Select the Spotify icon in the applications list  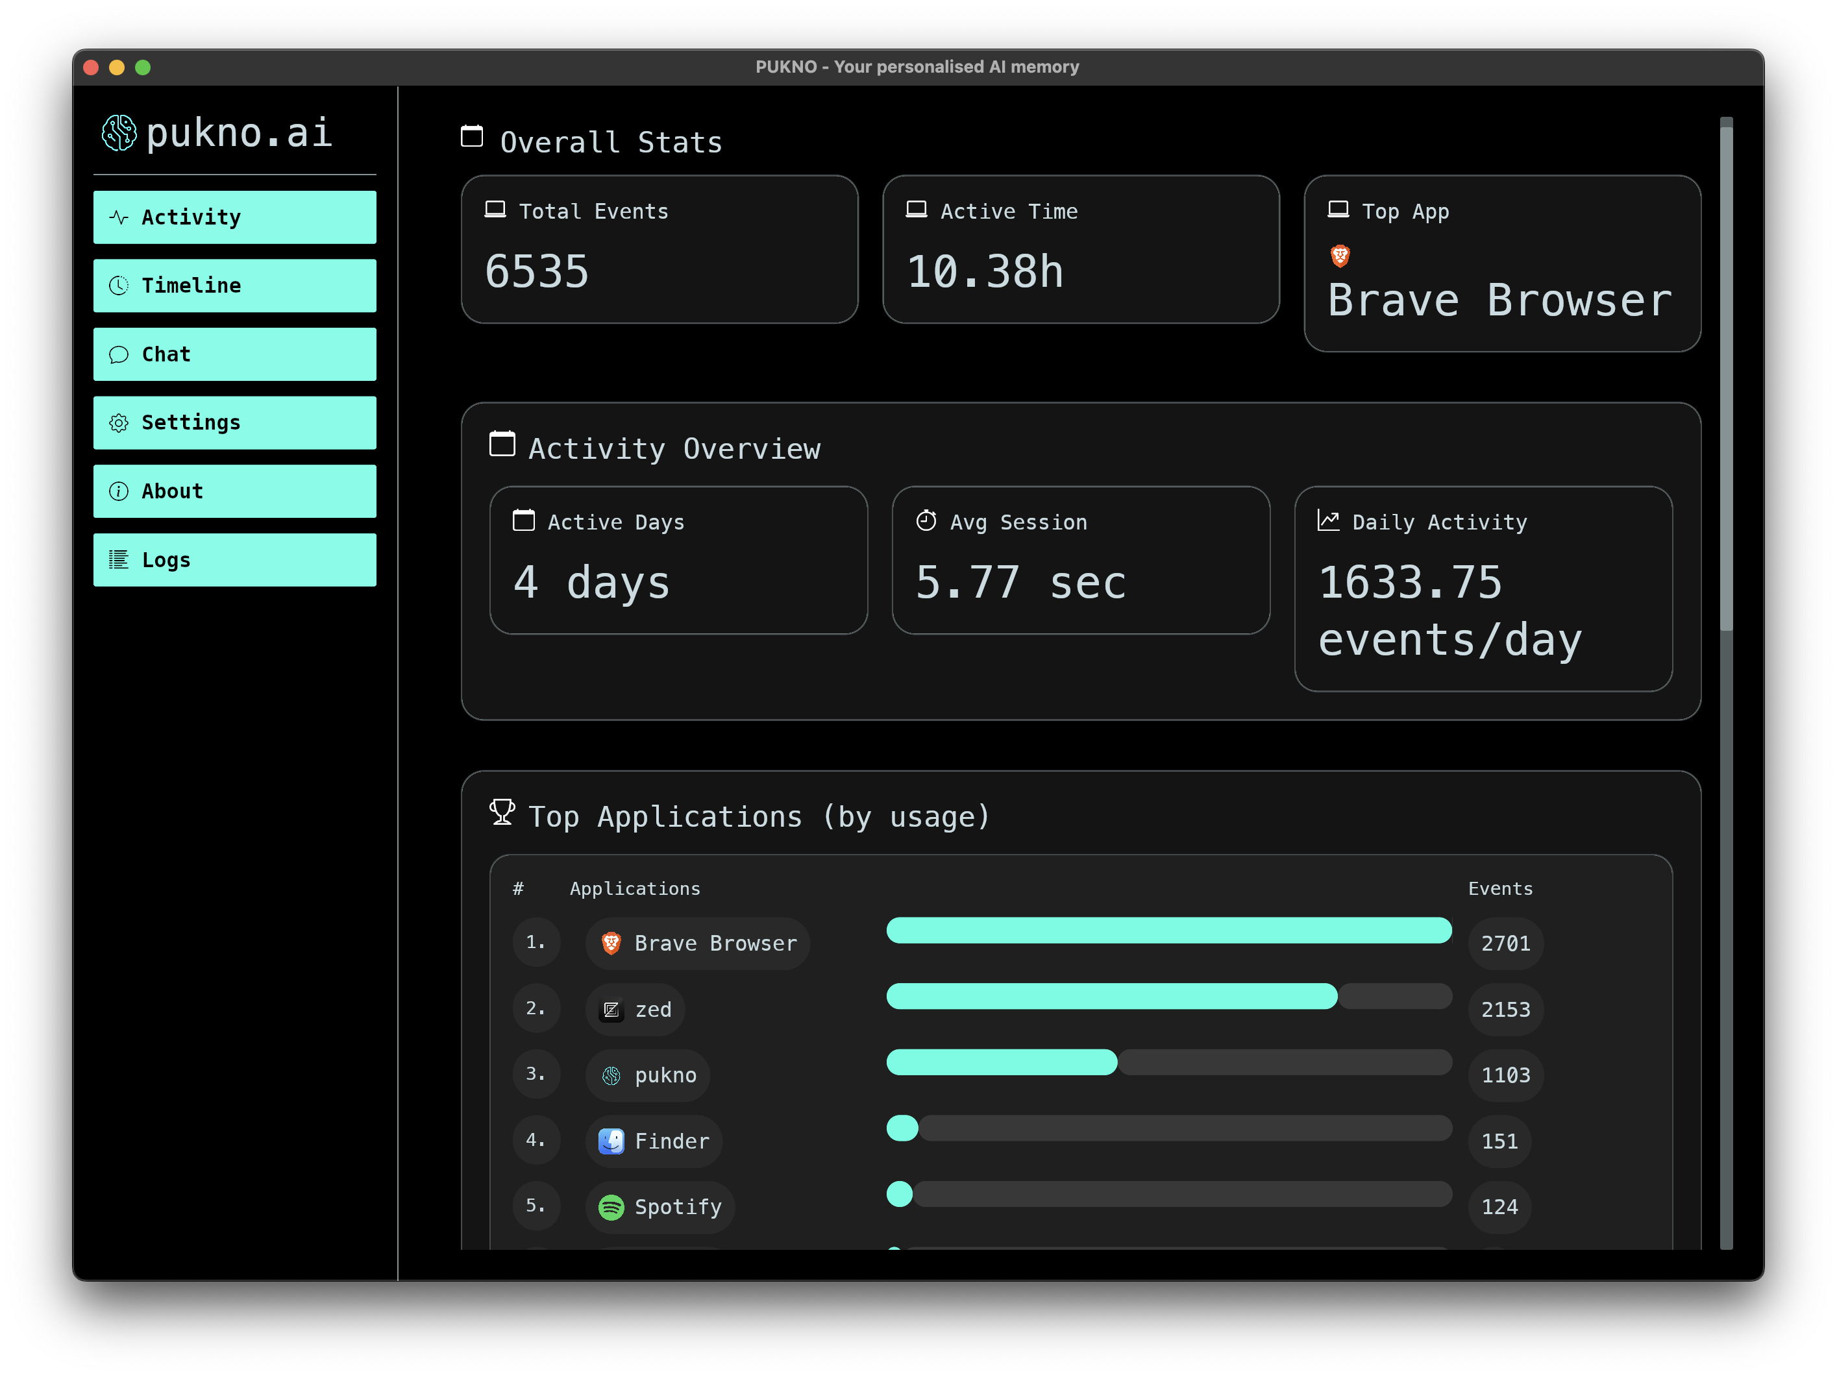[x=610, y=1207]
